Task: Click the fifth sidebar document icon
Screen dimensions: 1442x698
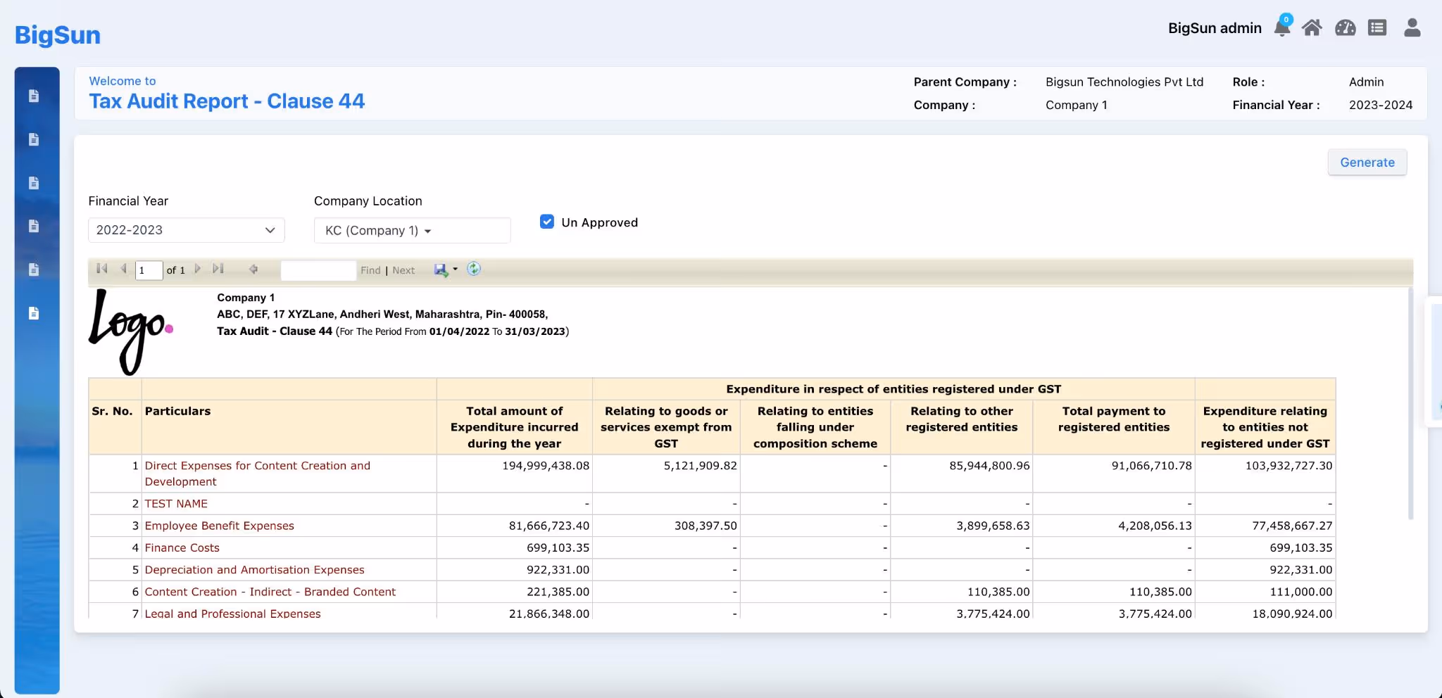Action: 34,269
